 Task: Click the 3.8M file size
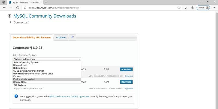click(x=106, y=69)
